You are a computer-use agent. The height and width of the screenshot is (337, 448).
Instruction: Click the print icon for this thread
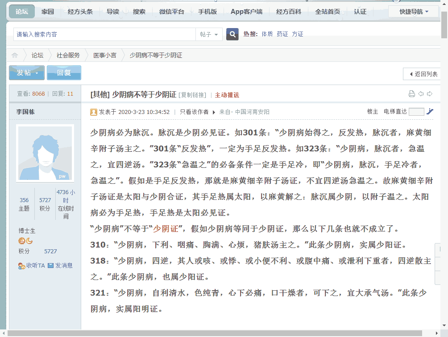[411, 94]
